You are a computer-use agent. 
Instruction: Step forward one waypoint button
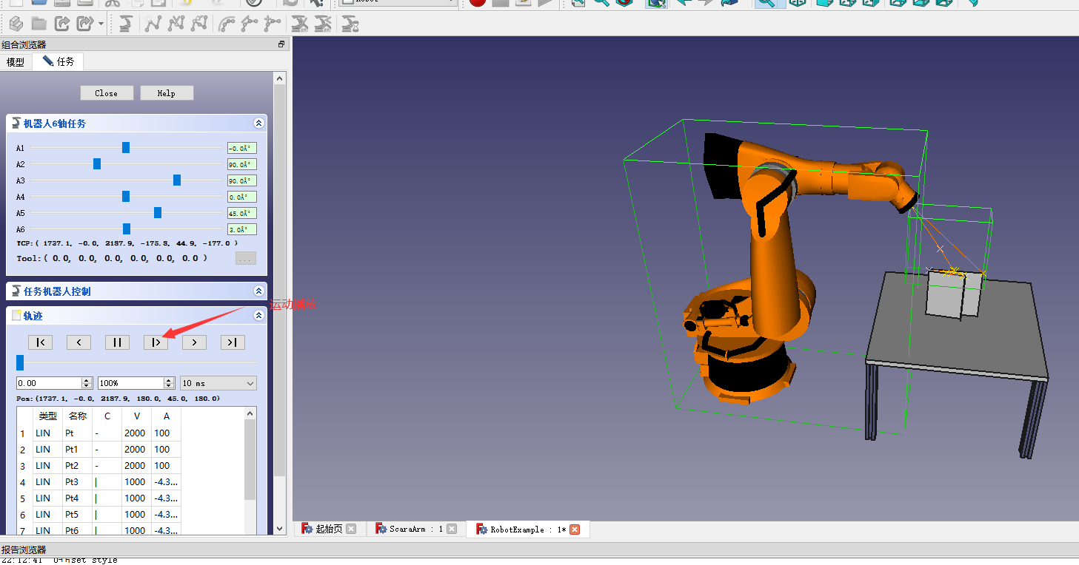click(x=194, y=342)
